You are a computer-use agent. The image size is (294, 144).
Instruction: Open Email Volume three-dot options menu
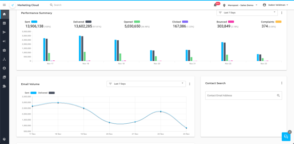pyautogui.click(x=189, y=84)
